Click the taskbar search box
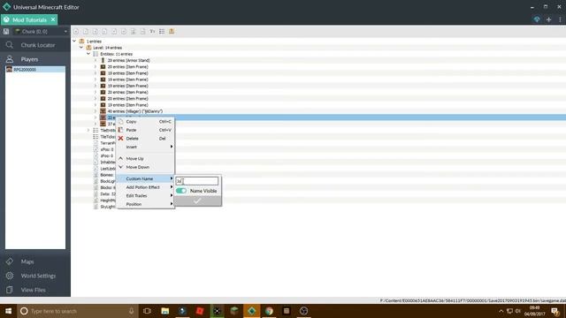 point(78,311)
